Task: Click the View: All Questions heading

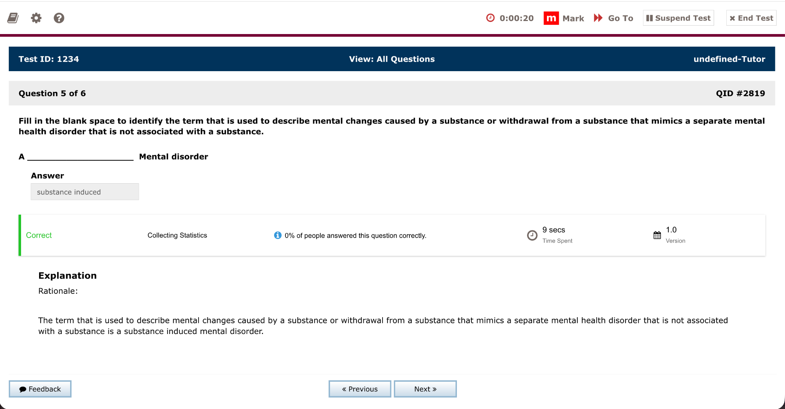Action: click(392, 59)
